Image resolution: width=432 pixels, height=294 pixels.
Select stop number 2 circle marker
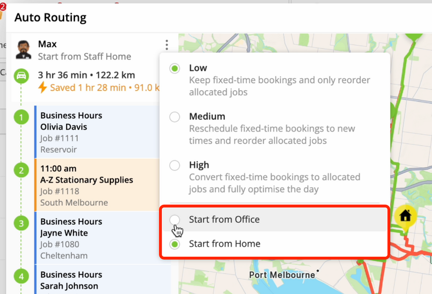pos(21,170)
